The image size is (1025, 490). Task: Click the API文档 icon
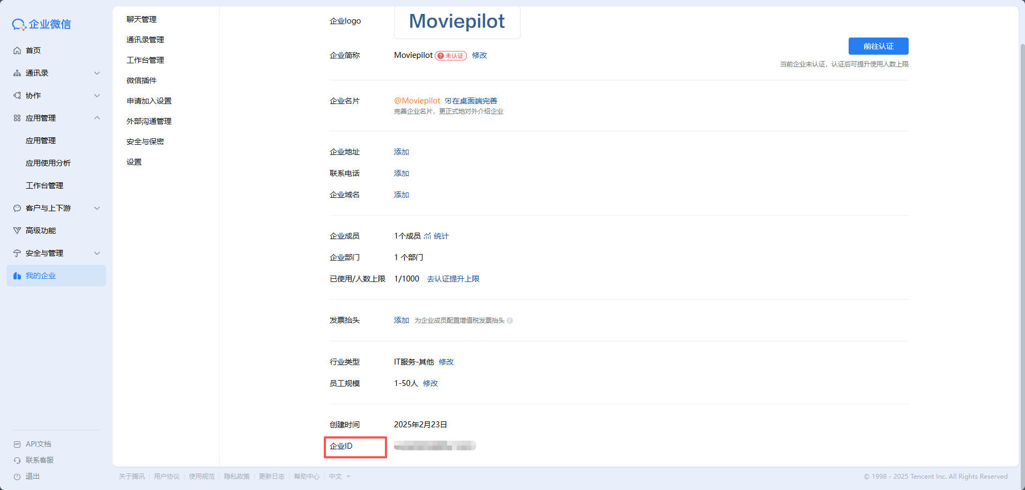point(17,444)
